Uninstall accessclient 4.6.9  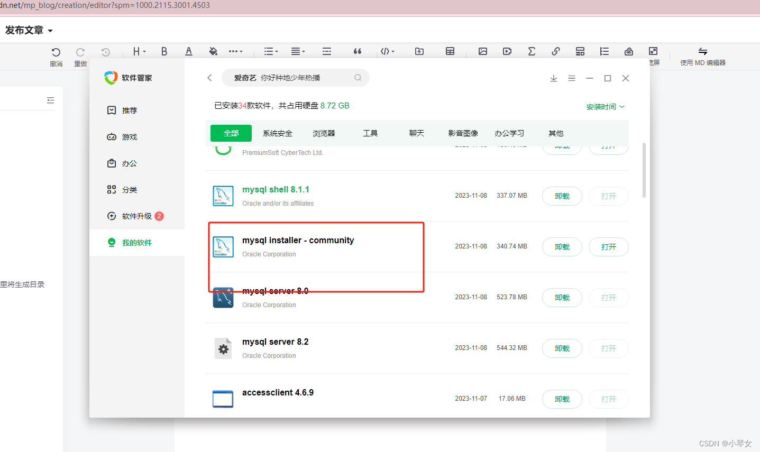pyautogui.click(x=562, y=399)
